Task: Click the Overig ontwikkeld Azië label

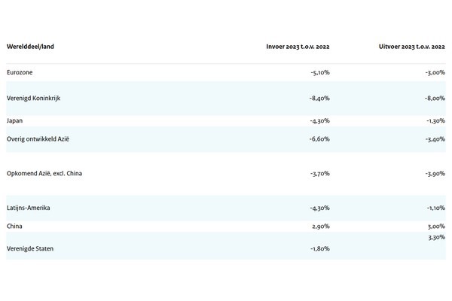Action: tap(42, 139)
